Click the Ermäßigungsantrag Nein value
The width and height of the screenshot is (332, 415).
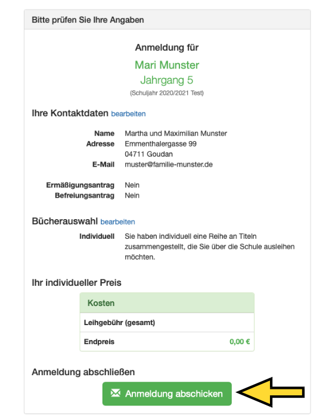pos(132,185)
